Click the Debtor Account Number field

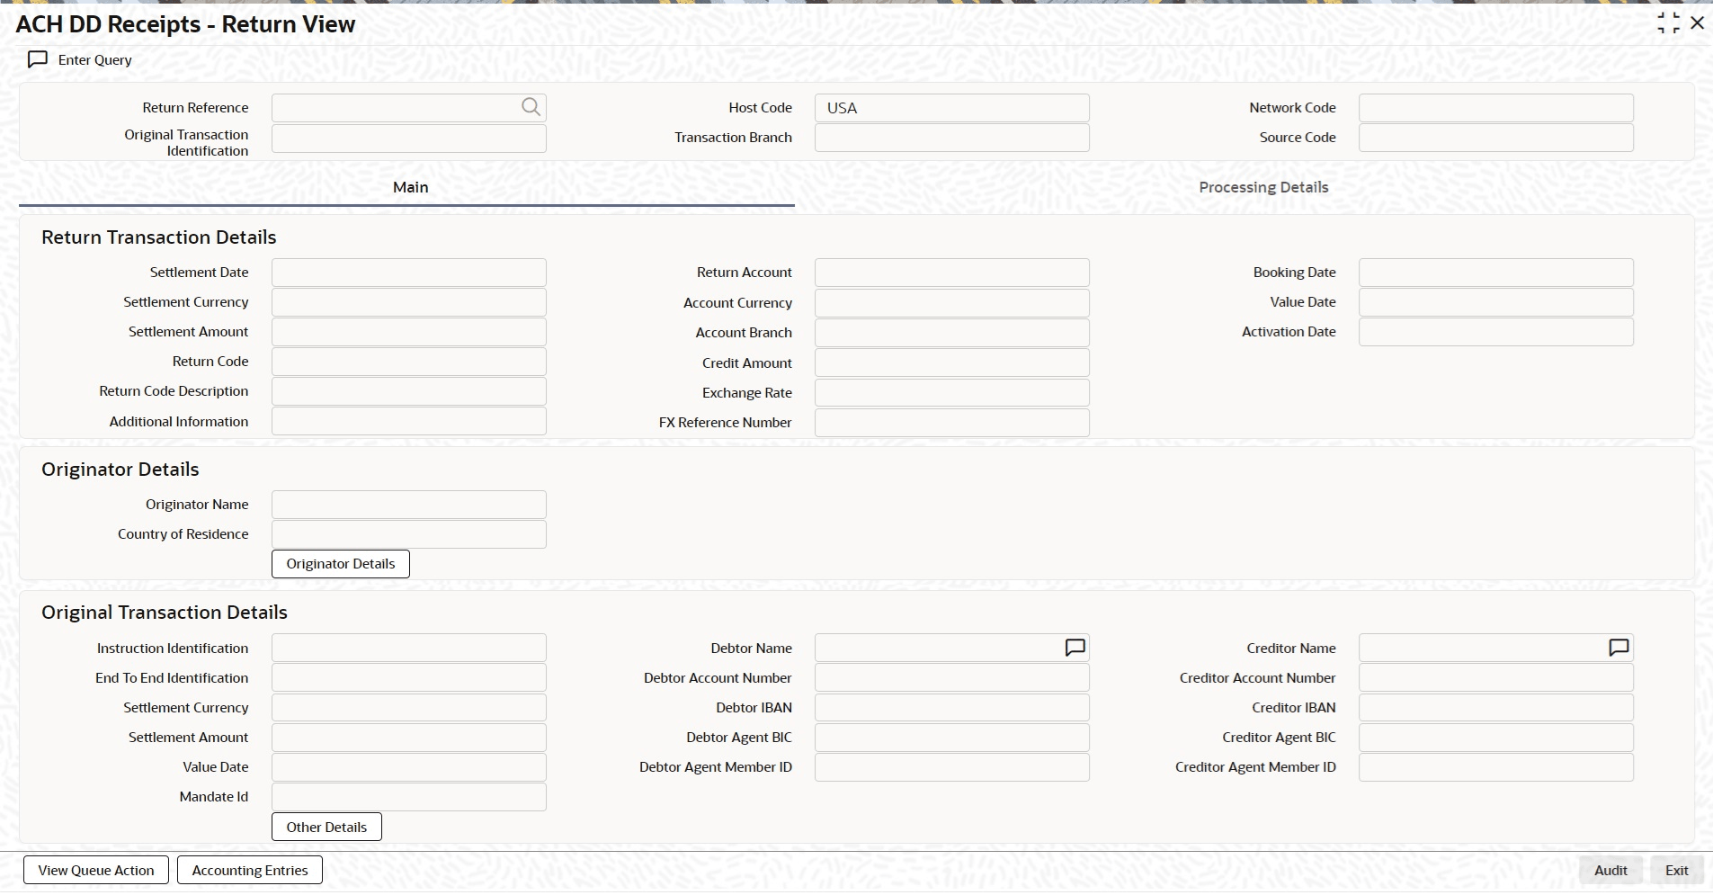point(952,678)
